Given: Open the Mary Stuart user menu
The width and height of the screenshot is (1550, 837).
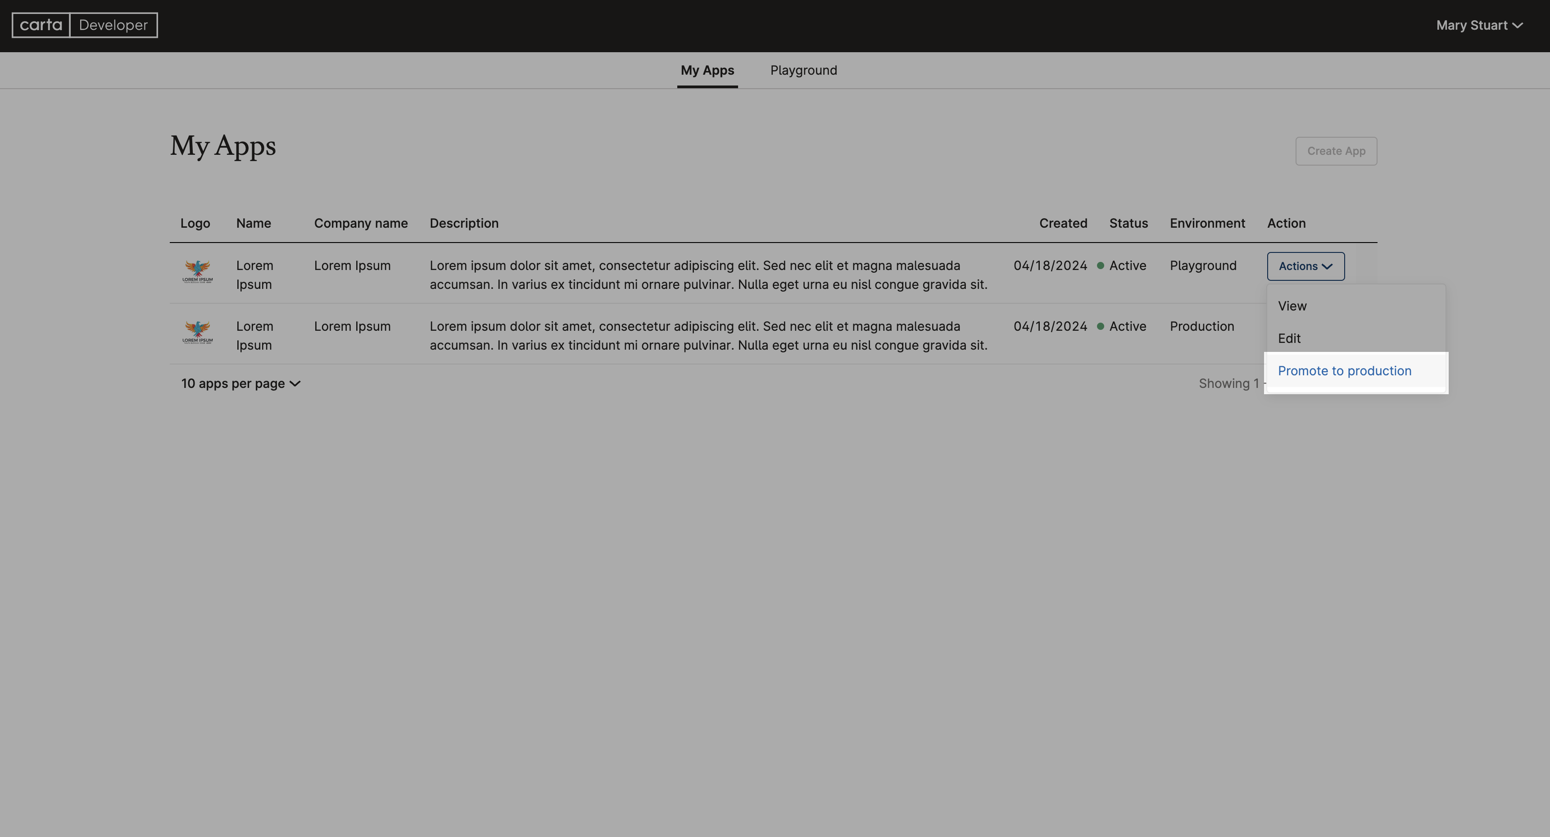Looking at the screenshot, I should [1479, 25].
